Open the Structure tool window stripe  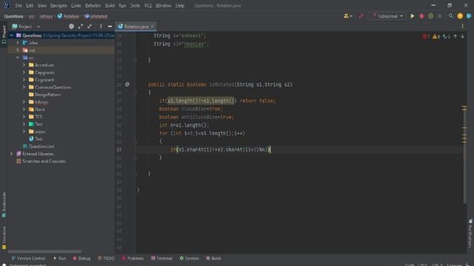(x=4, y=238)
